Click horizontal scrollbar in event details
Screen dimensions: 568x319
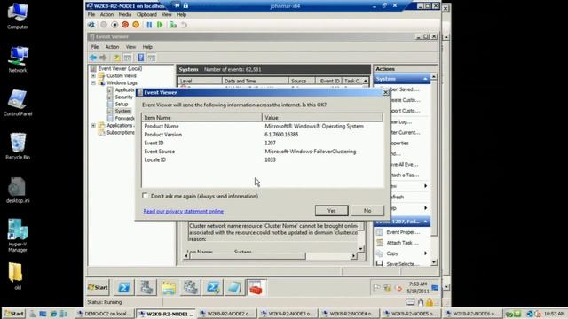click(x=248, y=256)
